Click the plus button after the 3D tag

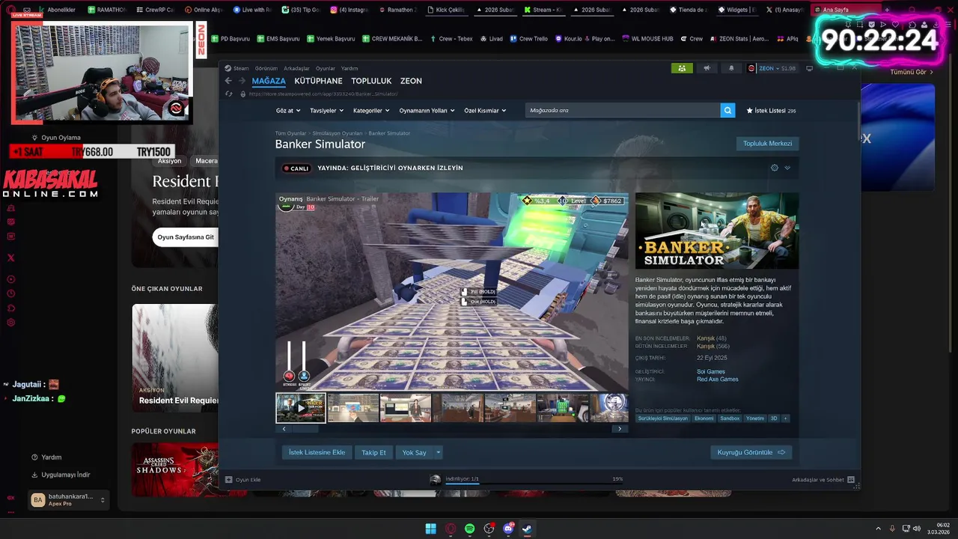785,418
